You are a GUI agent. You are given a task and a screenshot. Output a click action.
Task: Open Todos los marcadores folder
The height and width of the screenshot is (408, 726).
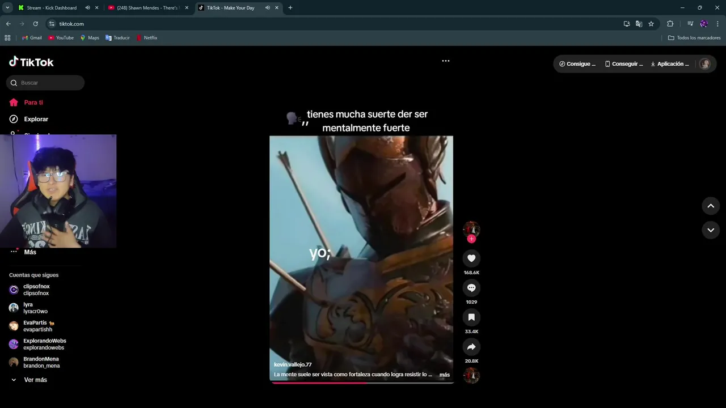(694, 38)
